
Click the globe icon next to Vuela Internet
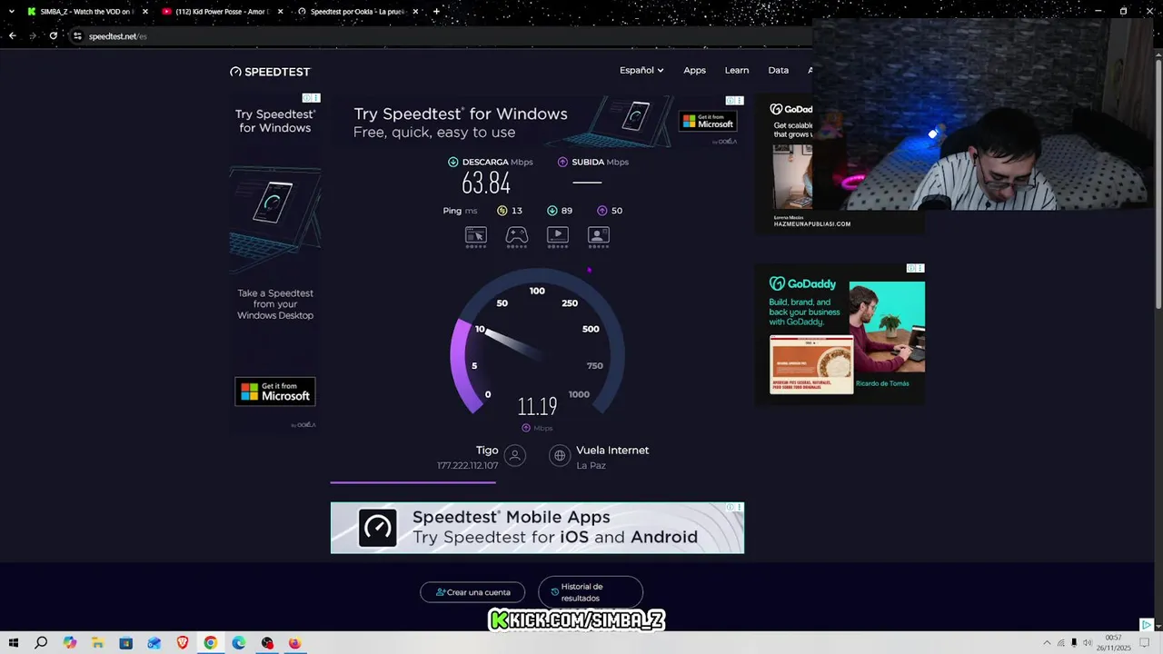click(560, 455)
